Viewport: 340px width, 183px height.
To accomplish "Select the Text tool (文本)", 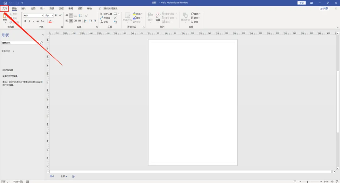I will [104, 22].
